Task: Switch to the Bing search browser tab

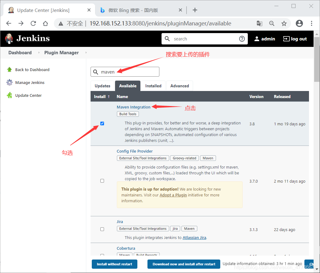Action: (141, 10)
